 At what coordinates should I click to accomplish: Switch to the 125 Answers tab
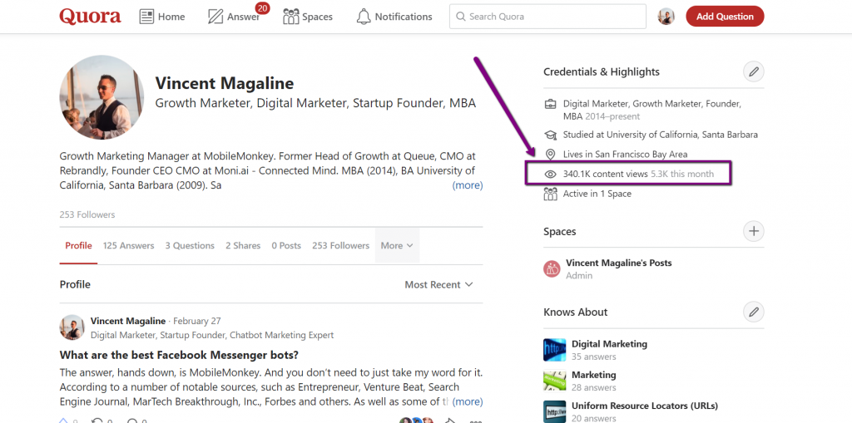[x=128, y=245]
